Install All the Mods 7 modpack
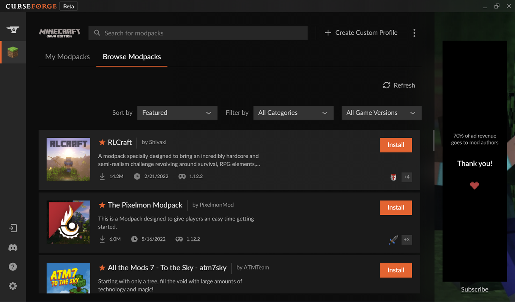 396,270
